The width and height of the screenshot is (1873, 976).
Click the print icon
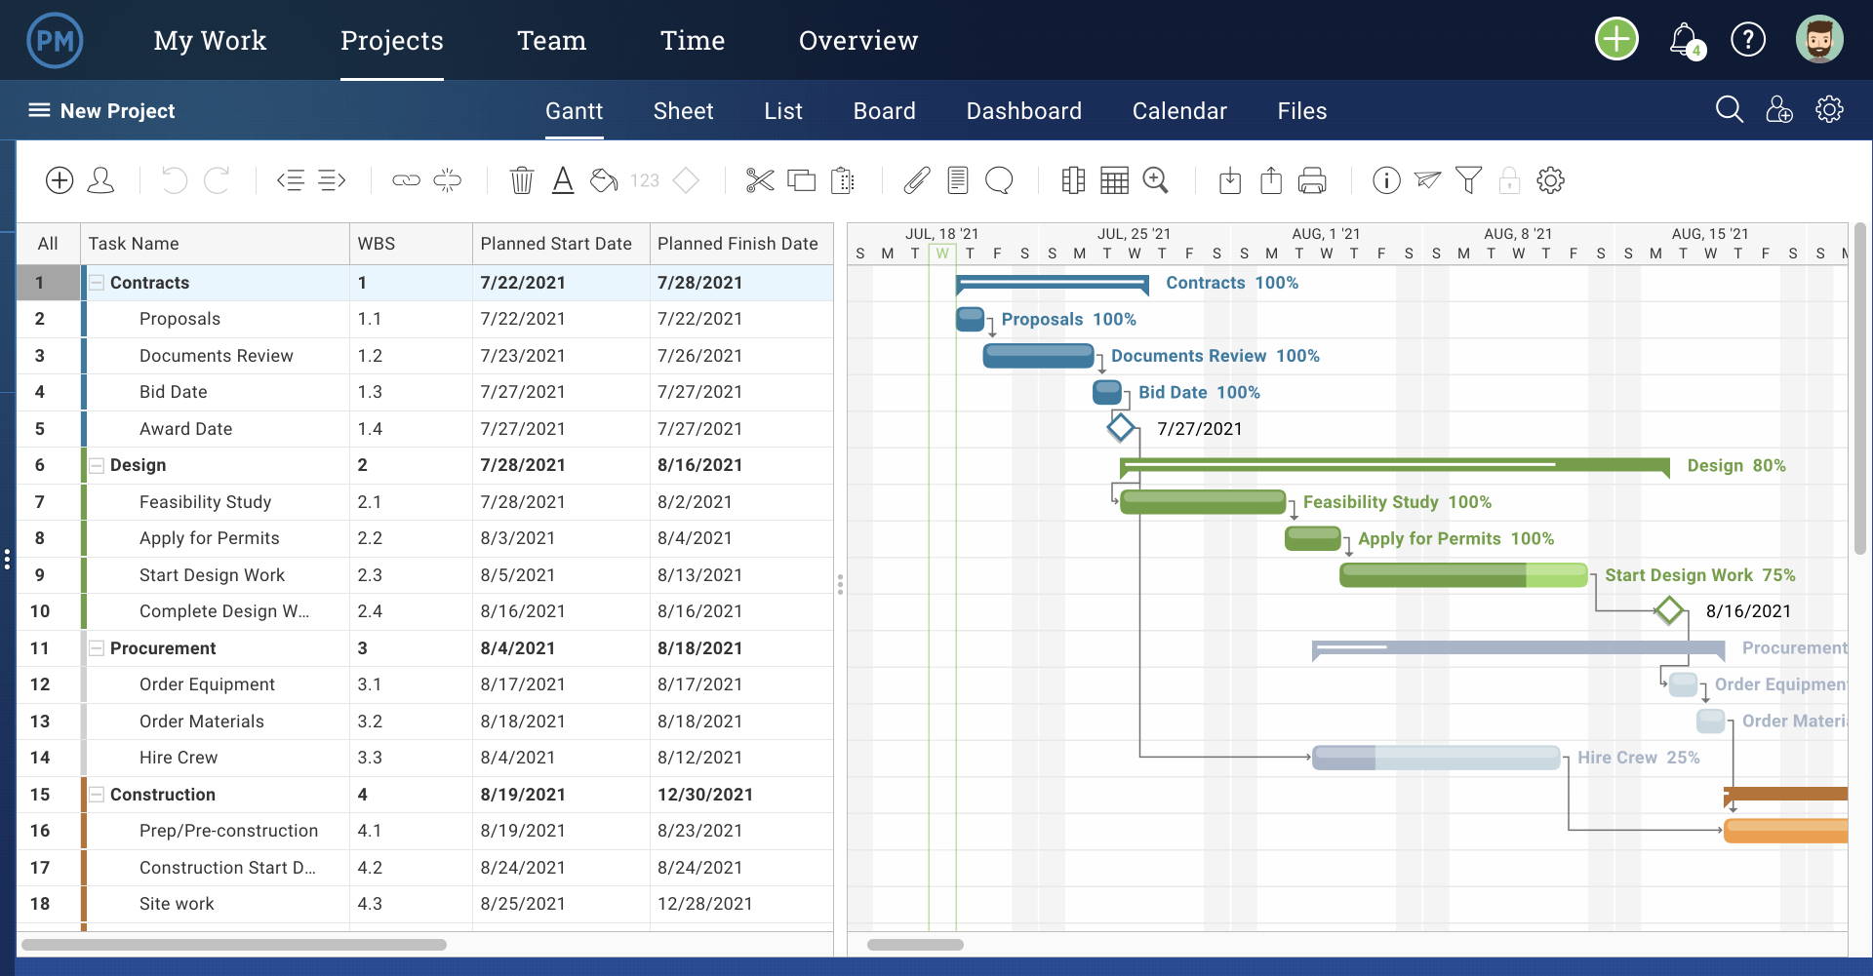tap(1312, 180)
